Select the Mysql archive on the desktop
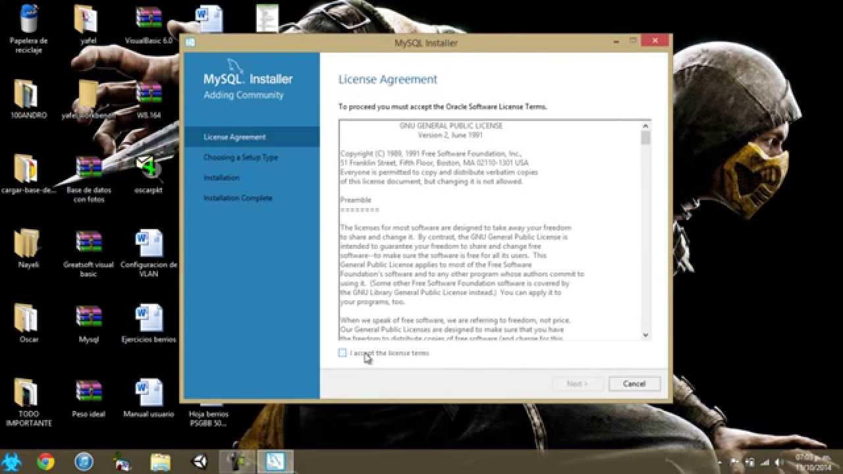 pos(89,324)
